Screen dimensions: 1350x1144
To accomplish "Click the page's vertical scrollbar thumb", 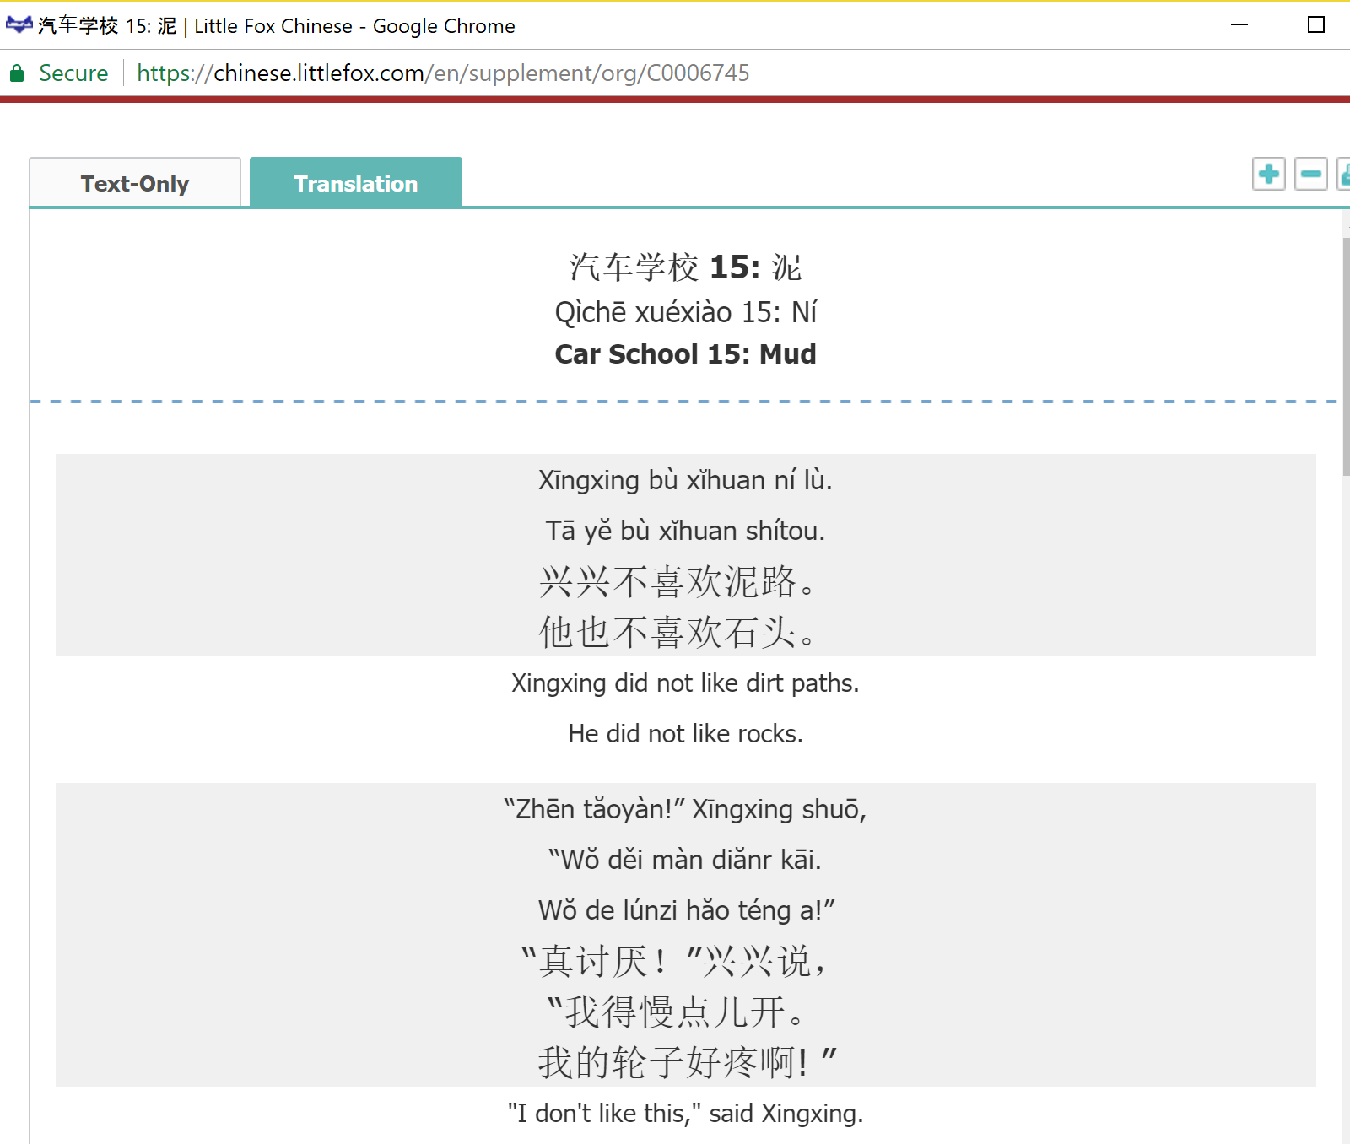I will (x=1346, y=354).
